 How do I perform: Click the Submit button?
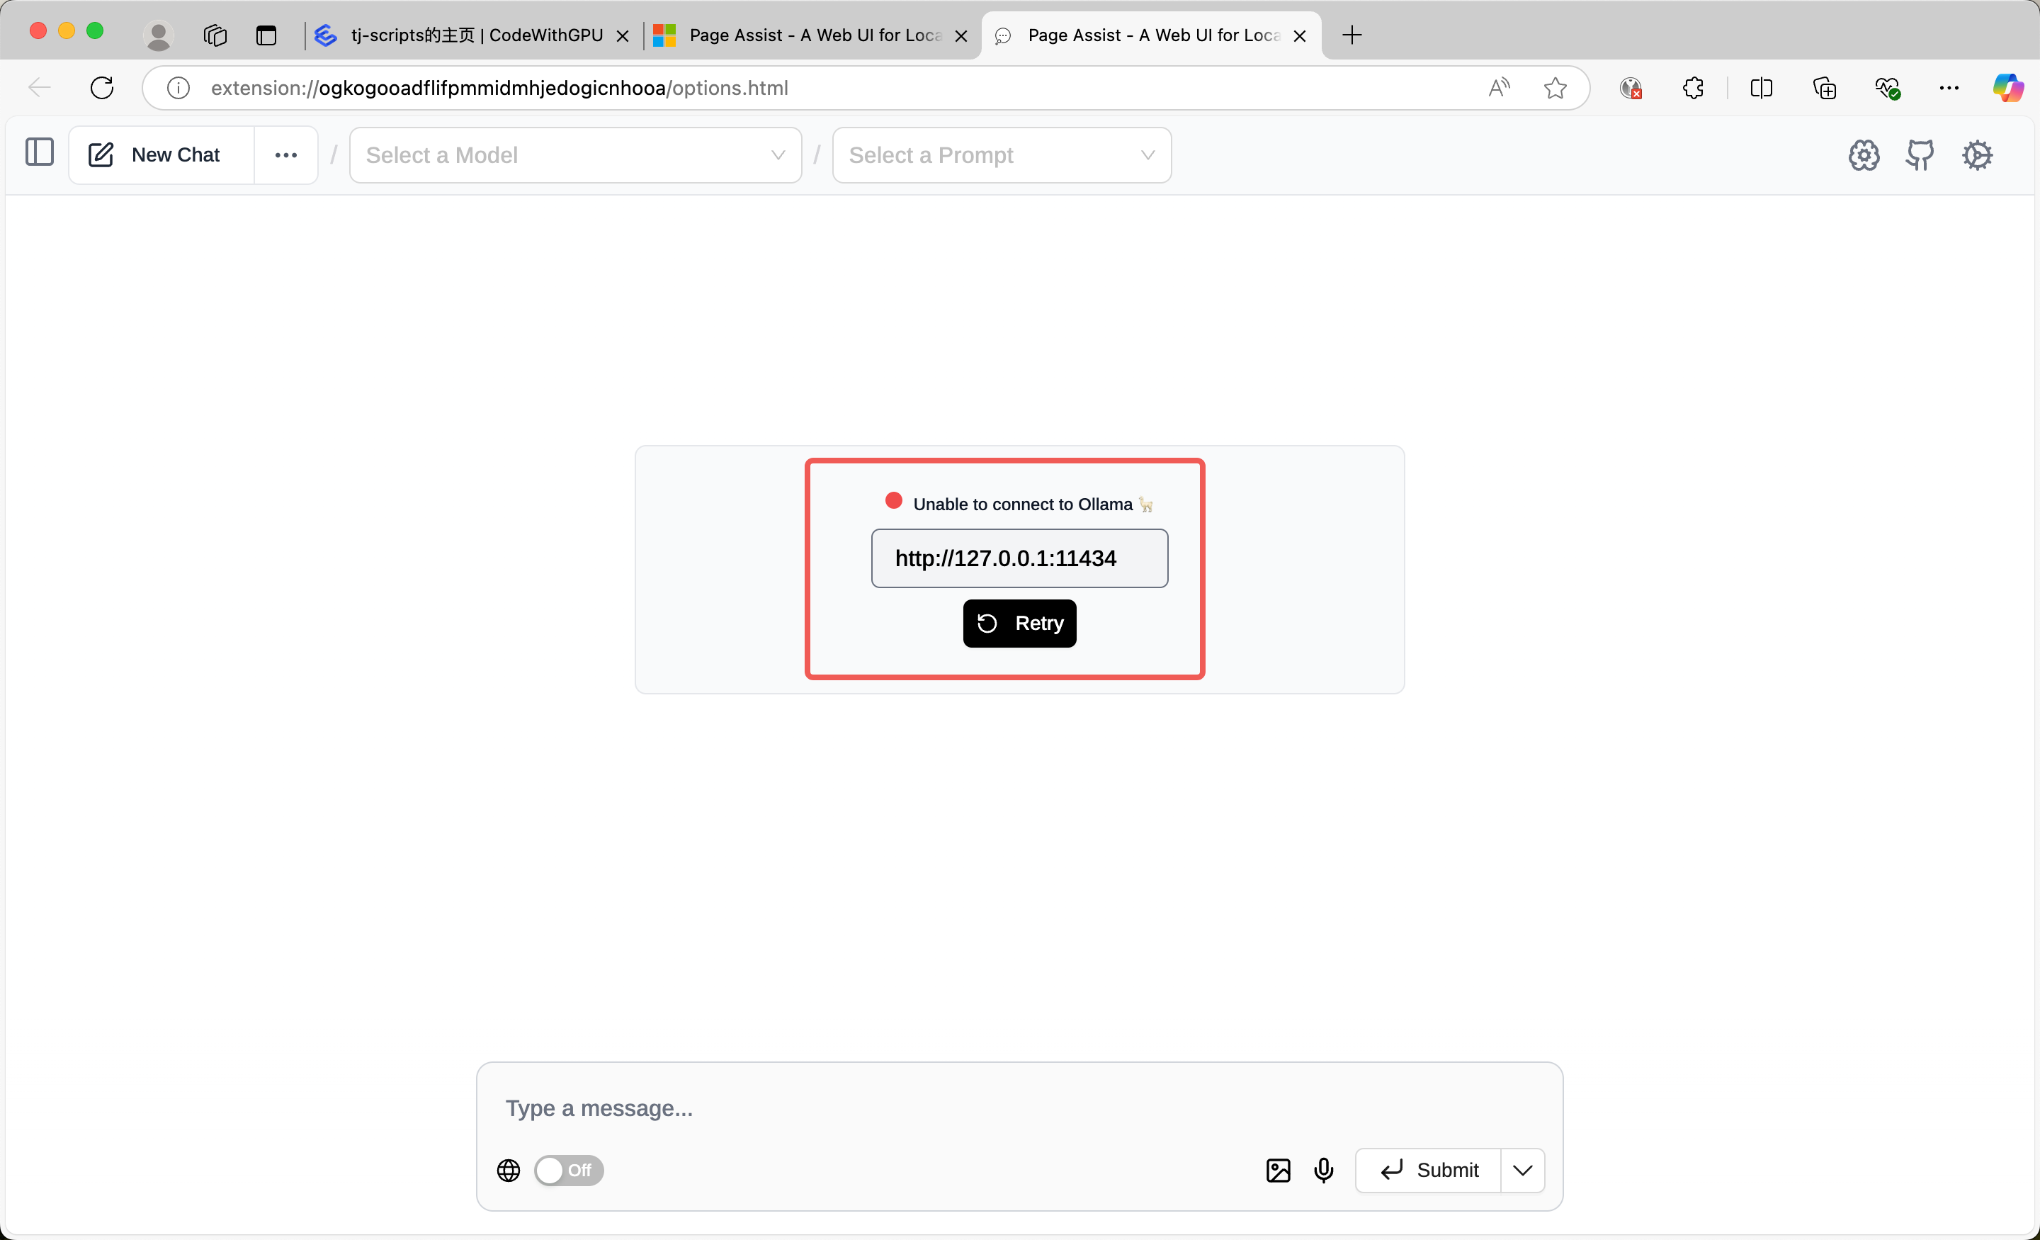pos(1428,1170)
